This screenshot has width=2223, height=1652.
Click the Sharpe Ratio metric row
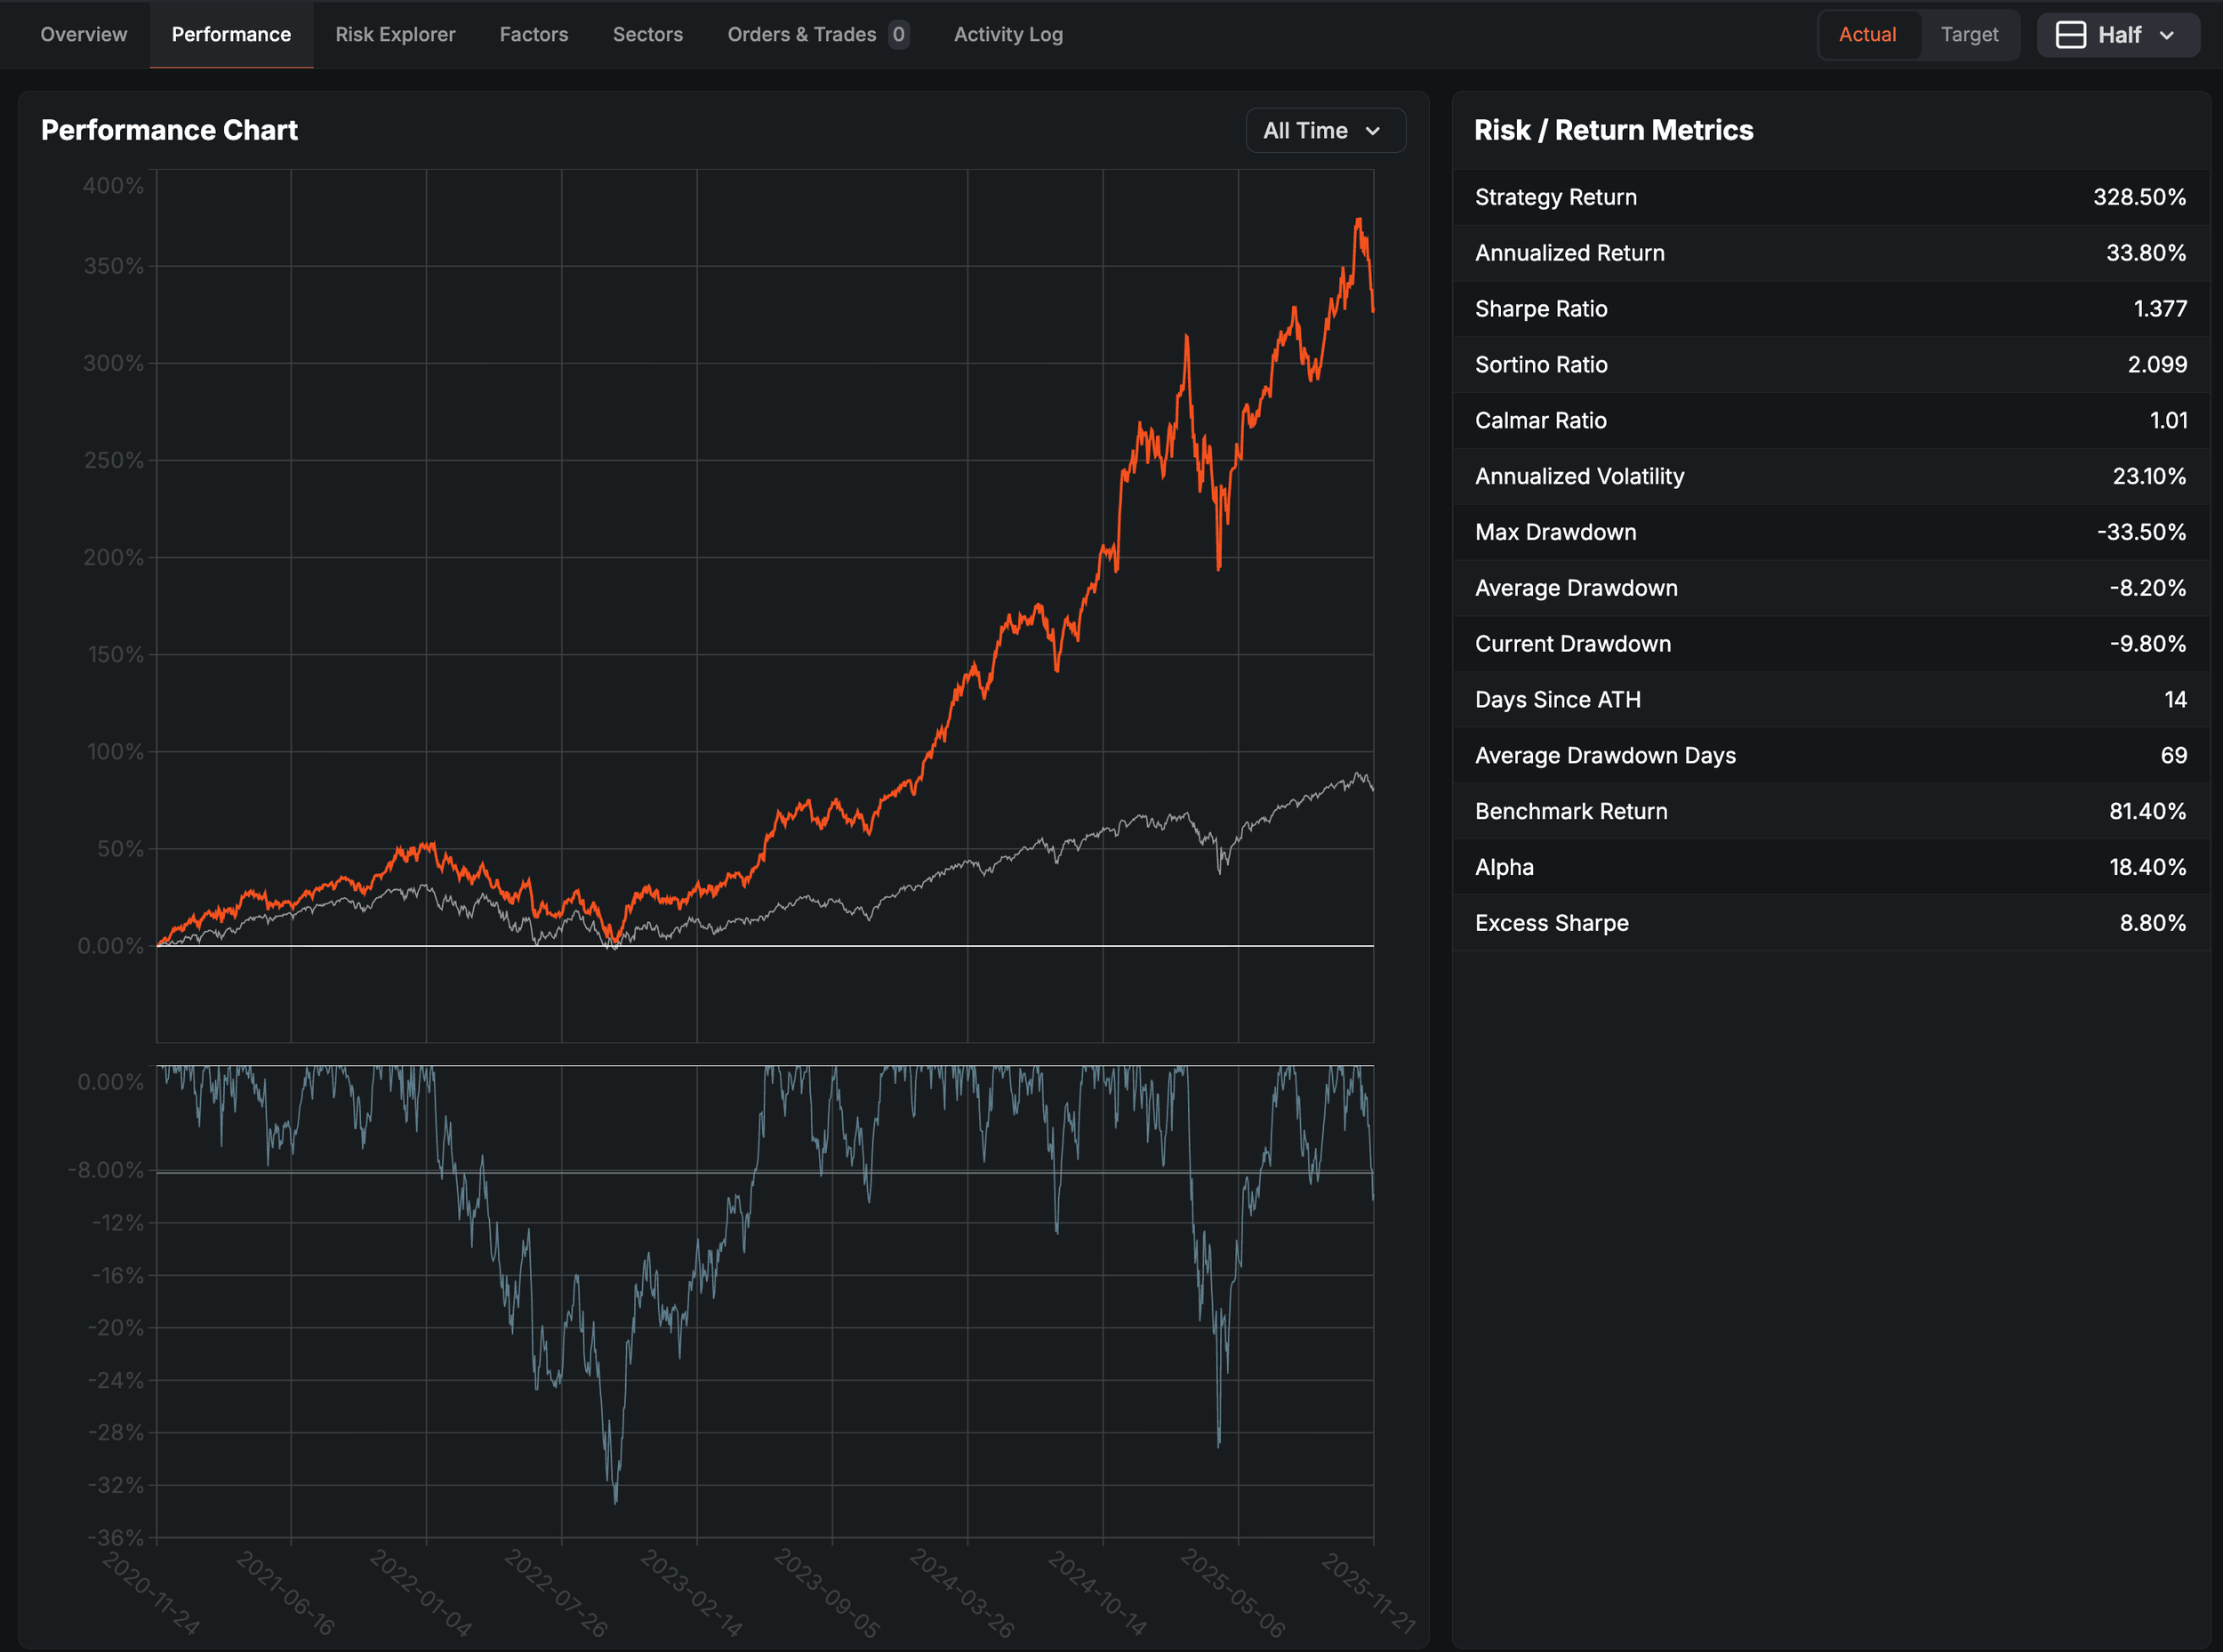click(x=1829, y=309)
